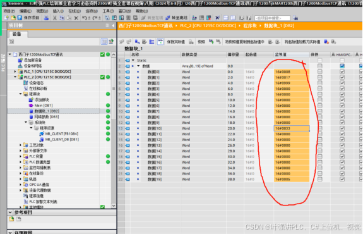The height and width of the screenshot is (234, 363).
Task: Click the Cut scissors icon
Action: click(55, 18)
